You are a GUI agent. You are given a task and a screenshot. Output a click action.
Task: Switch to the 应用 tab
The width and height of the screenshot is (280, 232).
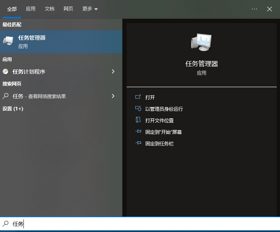(x=31, y=9)
